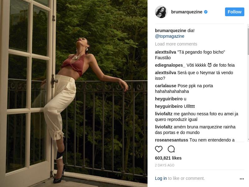Open commenter alexttsilva's profile from Faustão comment

tap(166, 52)
